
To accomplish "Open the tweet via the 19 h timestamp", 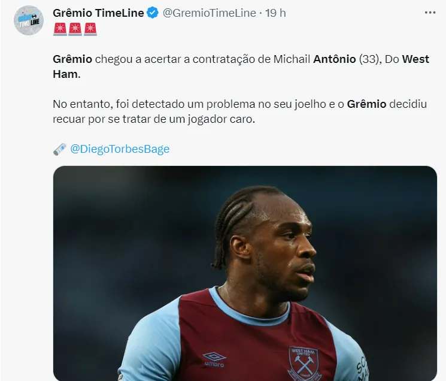I will coord(275,13).
